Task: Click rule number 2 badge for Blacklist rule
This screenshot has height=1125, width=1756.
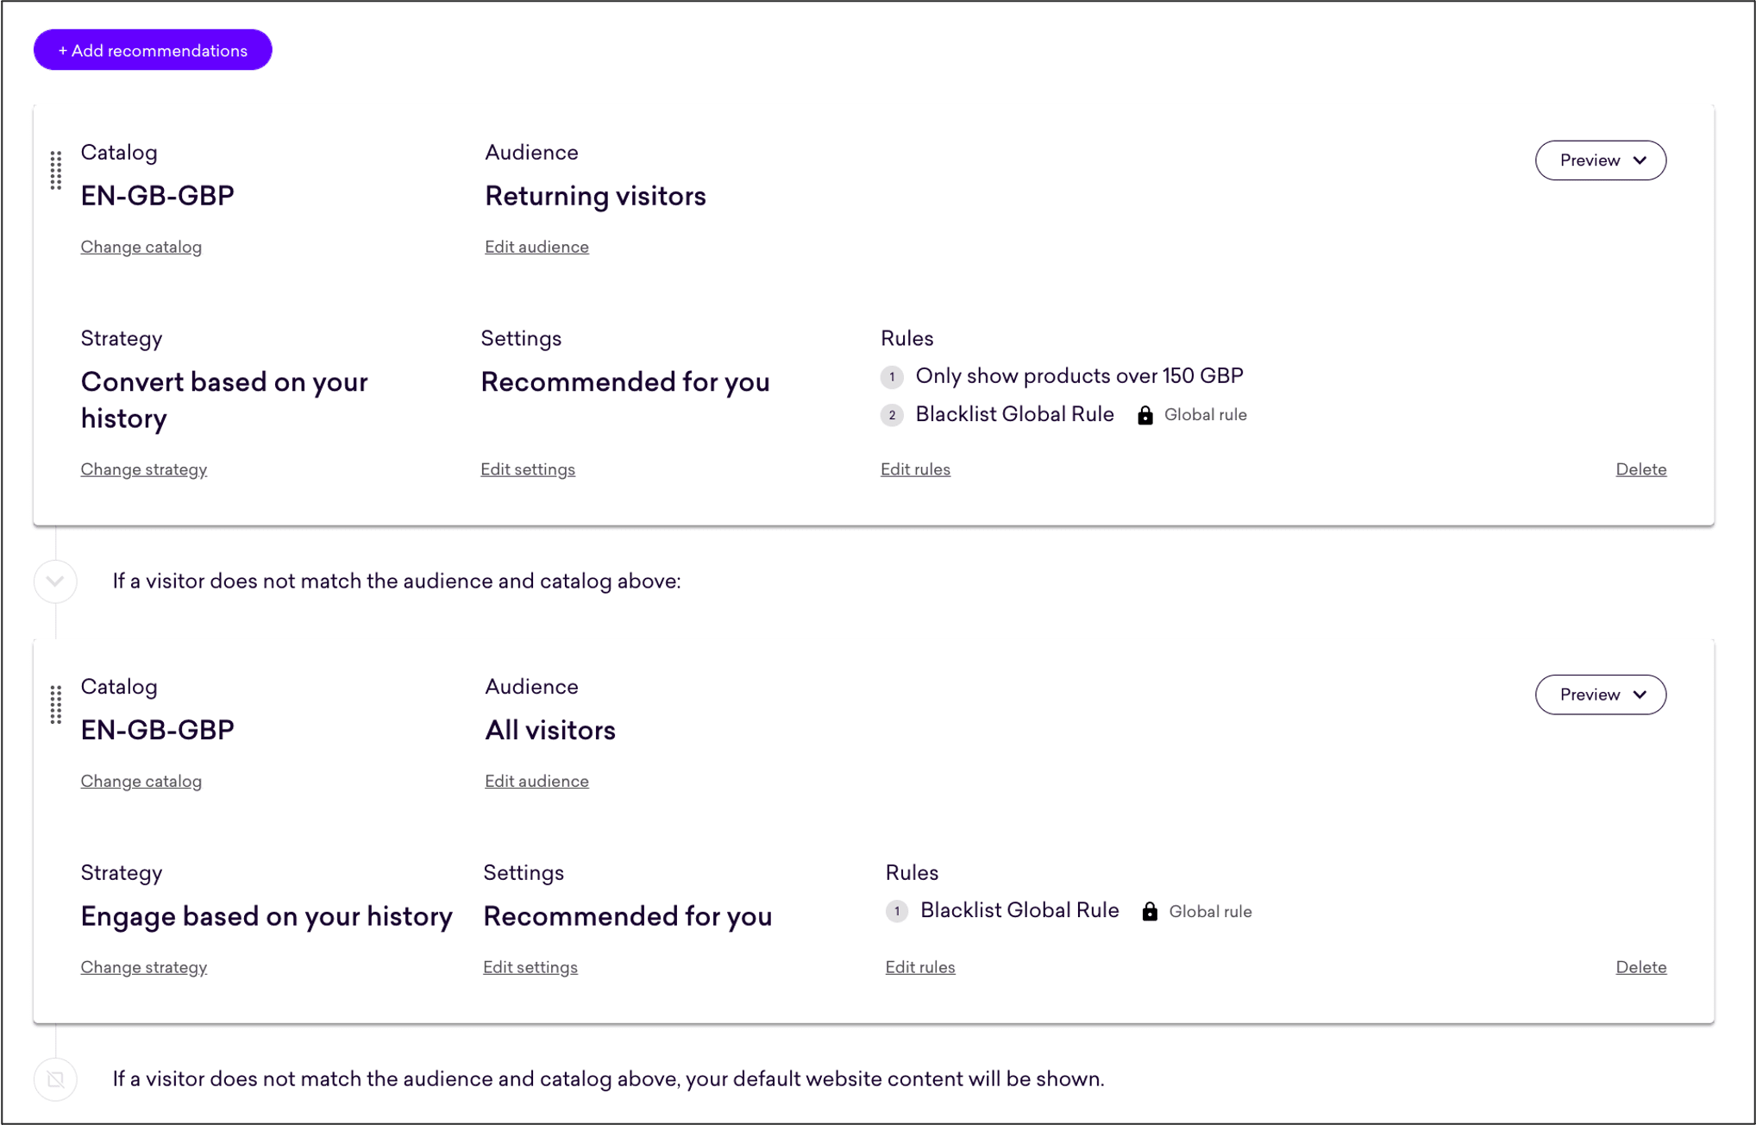Action: coord(892,415)
